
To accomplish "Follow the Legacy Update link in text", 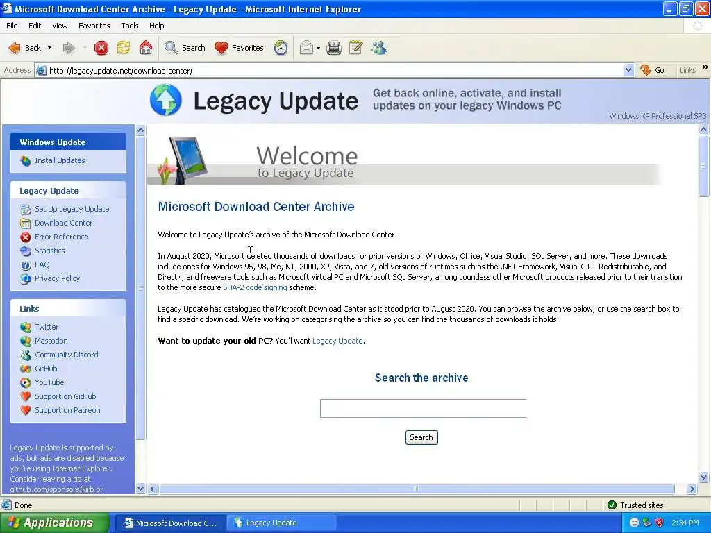I will click(337, 341).
